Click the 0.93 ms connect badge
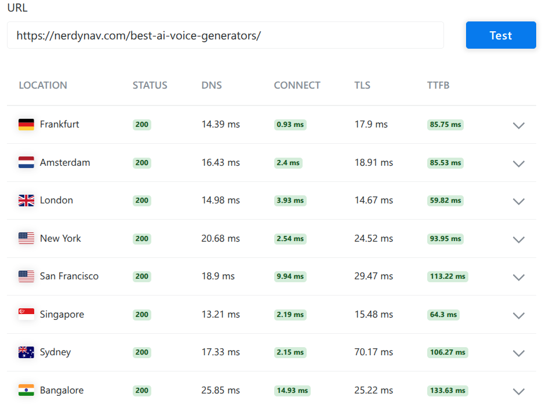 click(290, 125)
